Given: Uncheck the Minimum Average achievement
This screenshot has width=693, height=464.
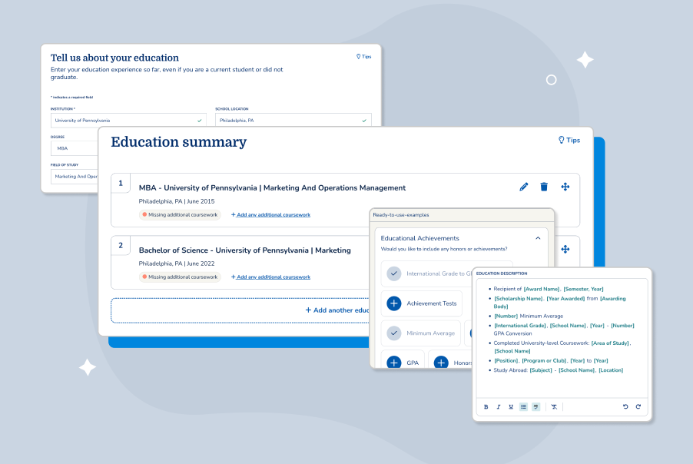Looking at the screenshot, I should pyautogui.click(x=394, y=333).
